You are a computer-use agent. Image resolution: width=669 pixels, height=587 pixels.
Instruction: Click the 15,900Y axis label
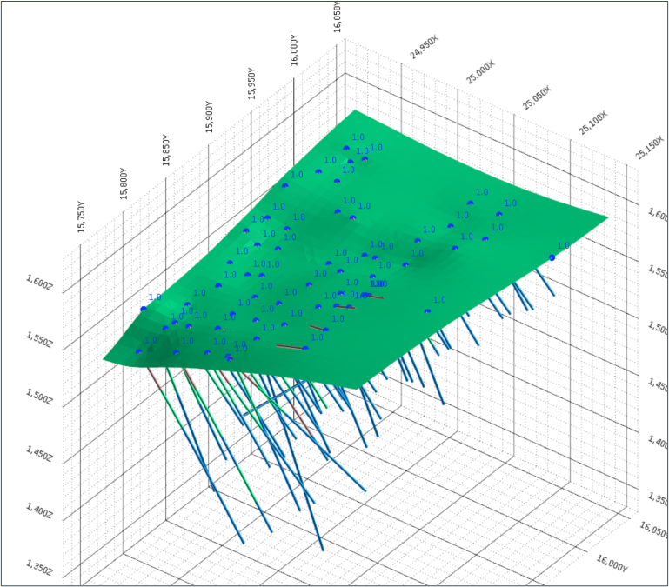(209, 117)
